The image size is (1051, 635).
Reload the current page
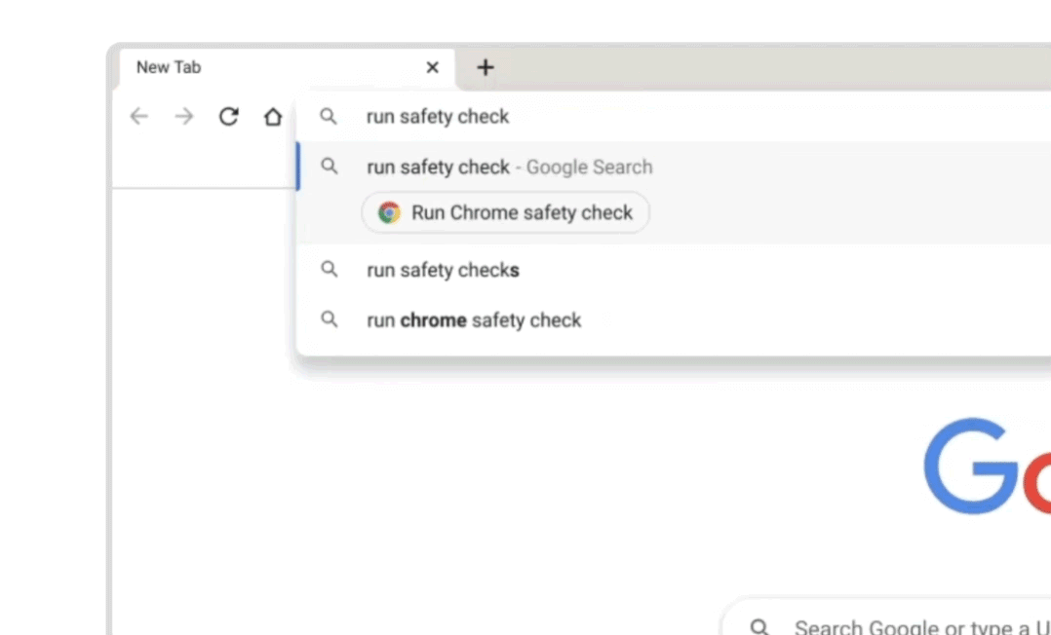228,117
